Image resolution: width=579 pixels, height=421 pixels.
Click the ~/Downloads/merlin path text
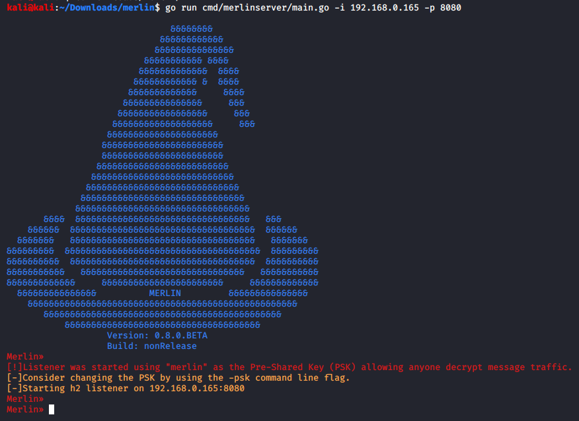point(107,7)
